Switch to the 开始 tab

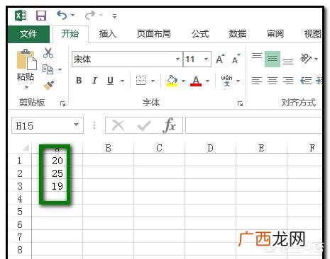pos(70,34)
